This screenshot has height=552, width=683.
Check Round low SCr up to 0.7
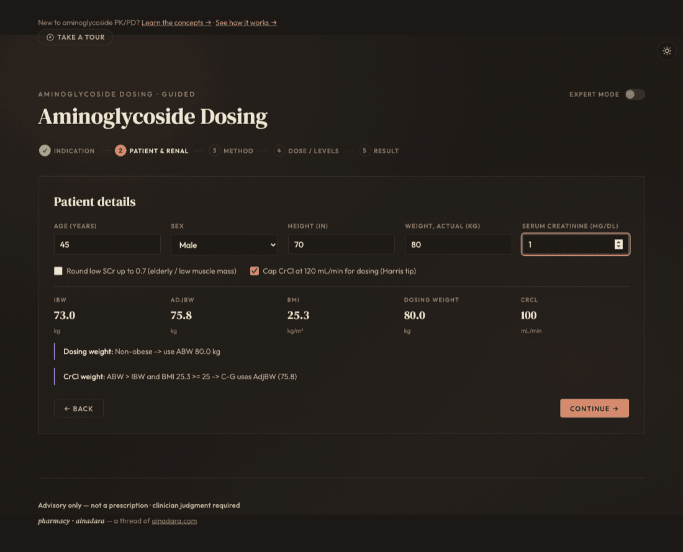click(x=58, y=271)
